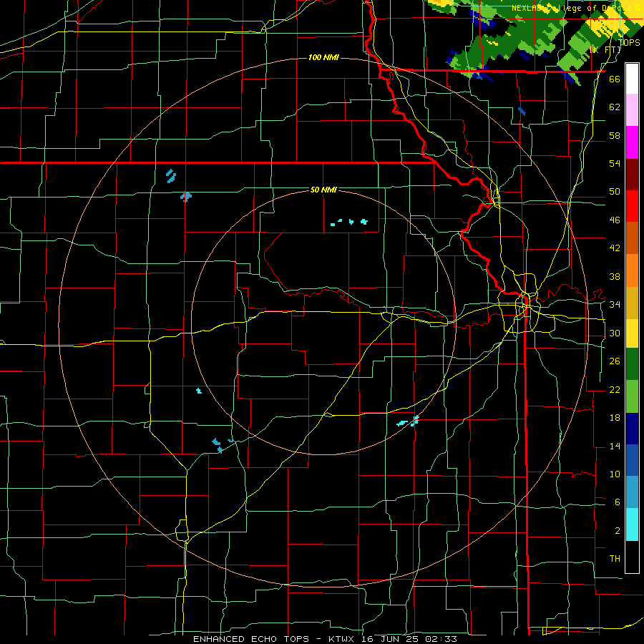Click legend value "66"
The width and height of the screenshot is (644, 644).
615,79
